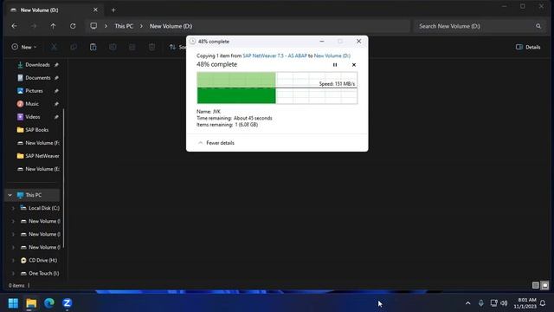This screenshot has width=554, height=312.
Task: Open File Explorer from taskbar
Action: click(x=31, y=303)
